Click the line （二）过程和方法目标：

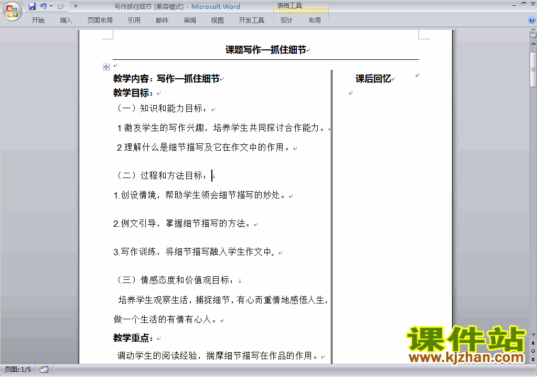pyautogui.click(x=161, y=176)
